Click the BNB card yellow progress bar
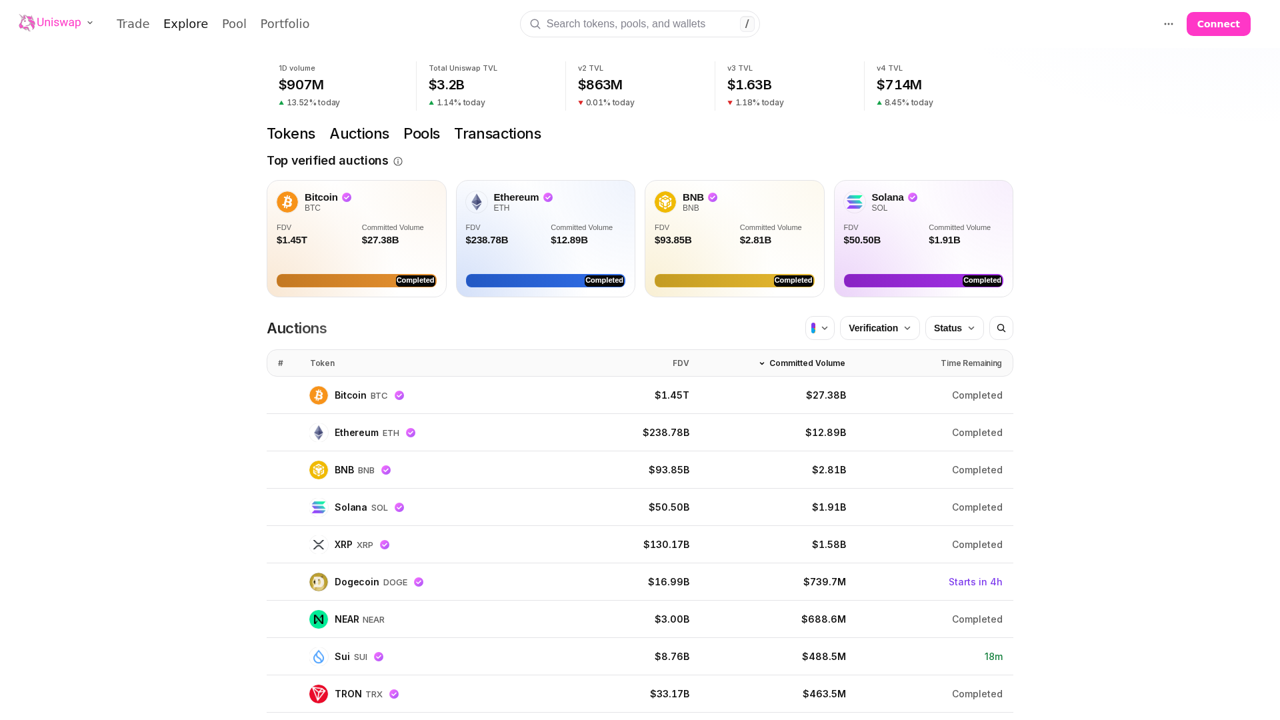1280x720 pixels. click(735, 281)
